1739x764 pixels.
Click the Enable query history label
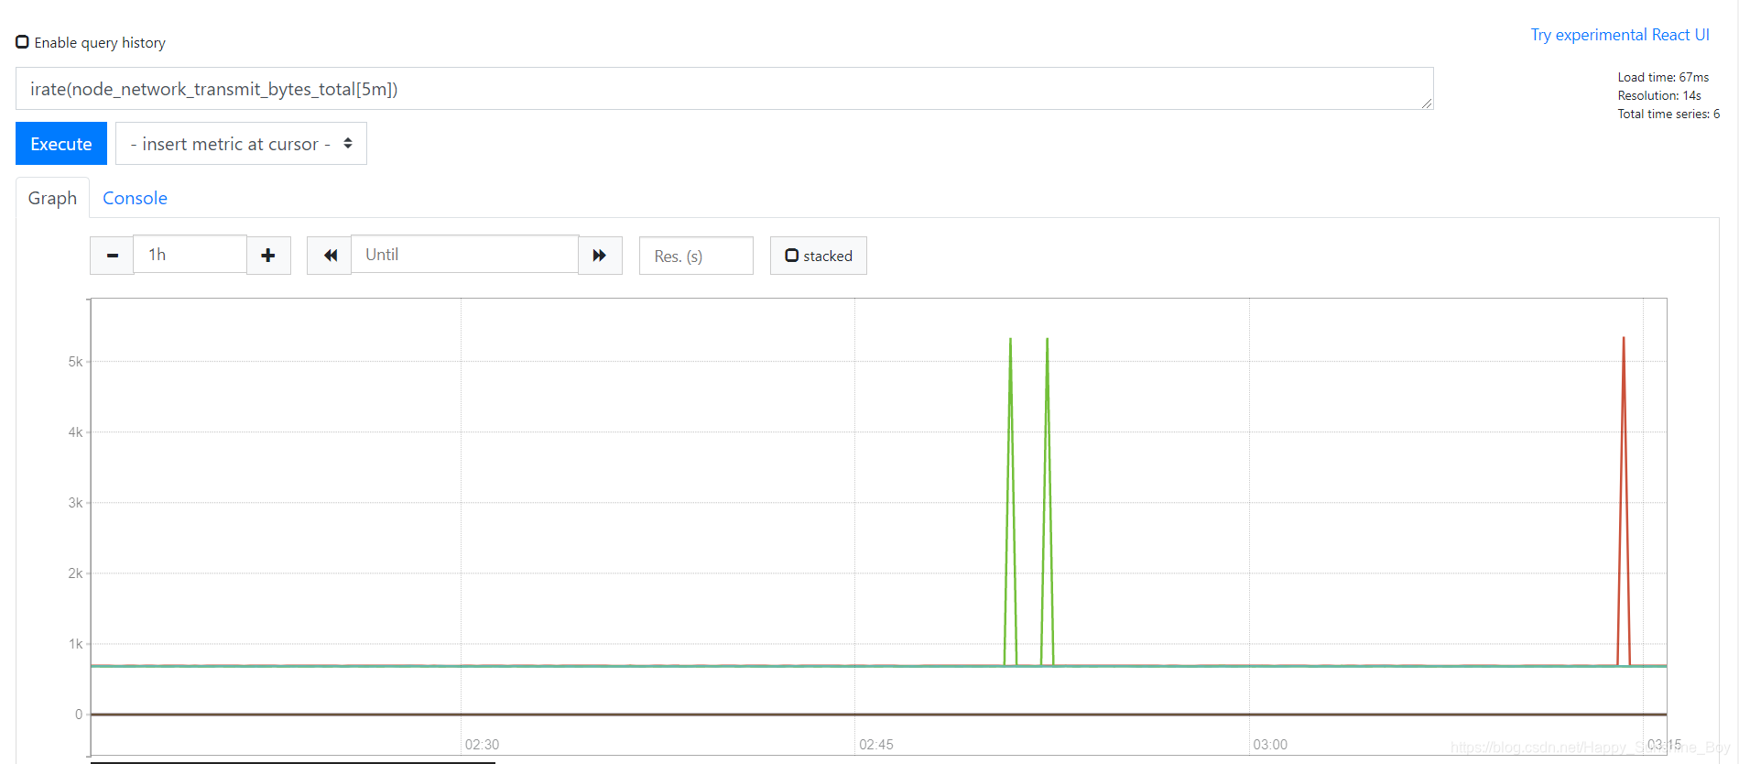click(x=100, y=43)
